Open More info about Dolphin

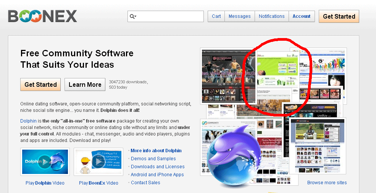pyautogui.click(x=156, y=151)
